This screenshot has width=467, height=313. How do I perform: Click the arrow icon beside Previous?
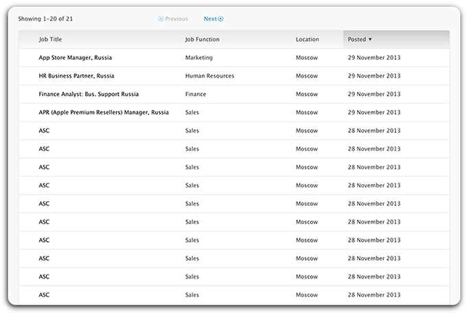(x=161, y=19)
